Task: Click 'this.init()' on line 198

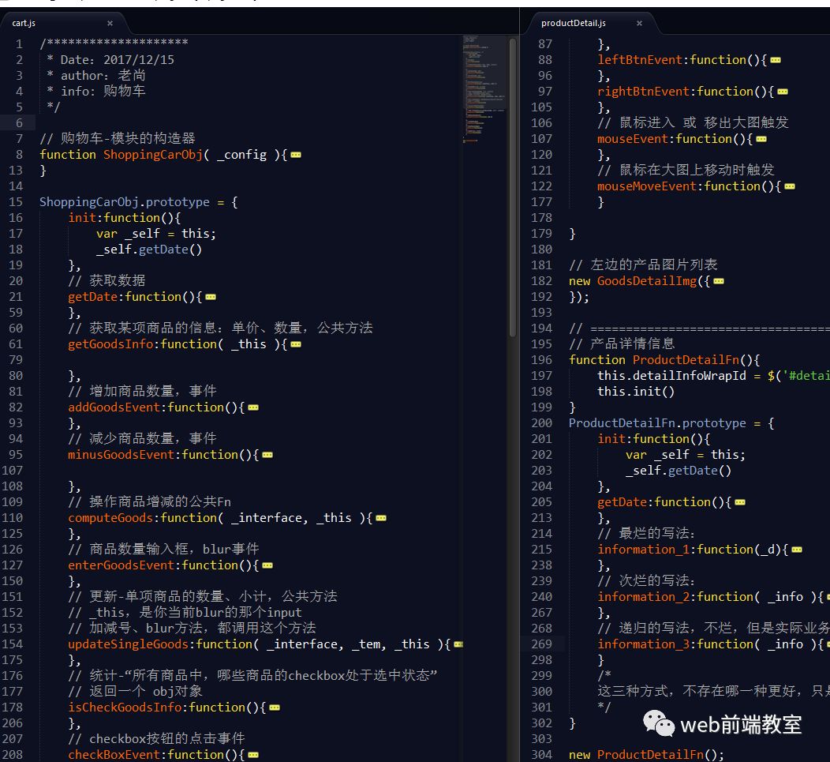Action: coord(636,392)
